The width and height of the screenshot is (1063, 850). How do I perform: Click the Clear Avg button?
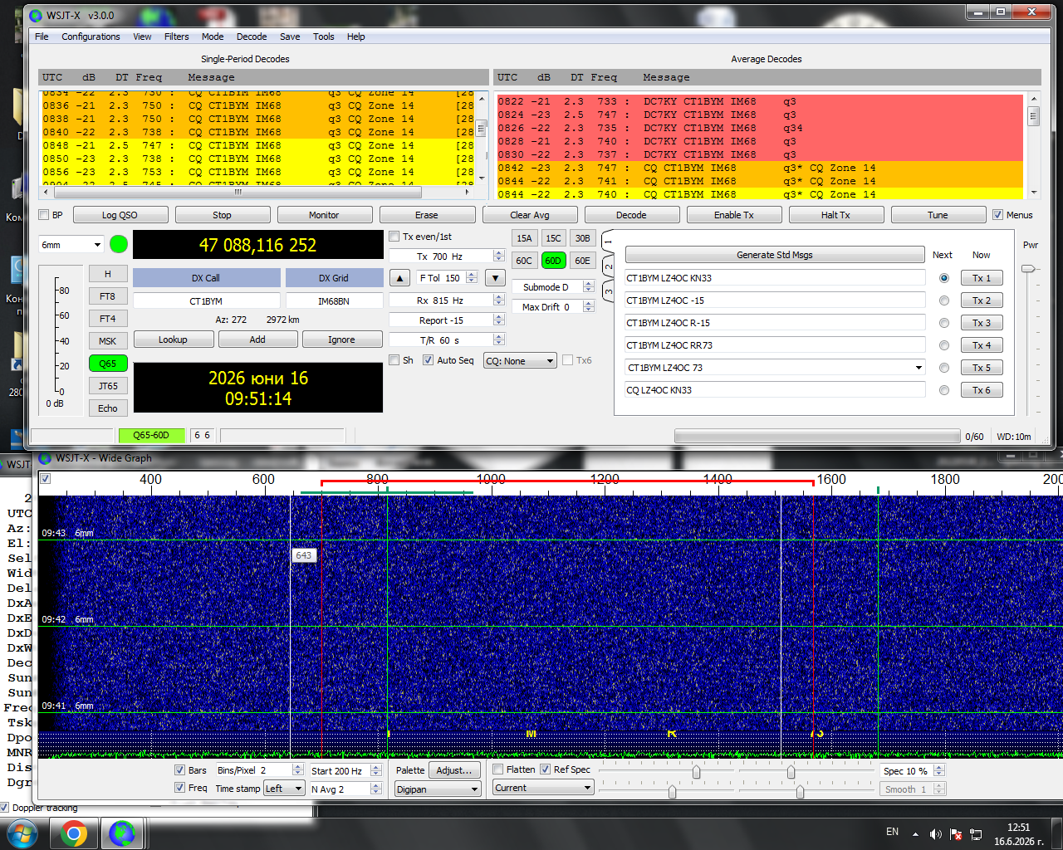click(529, 215)
